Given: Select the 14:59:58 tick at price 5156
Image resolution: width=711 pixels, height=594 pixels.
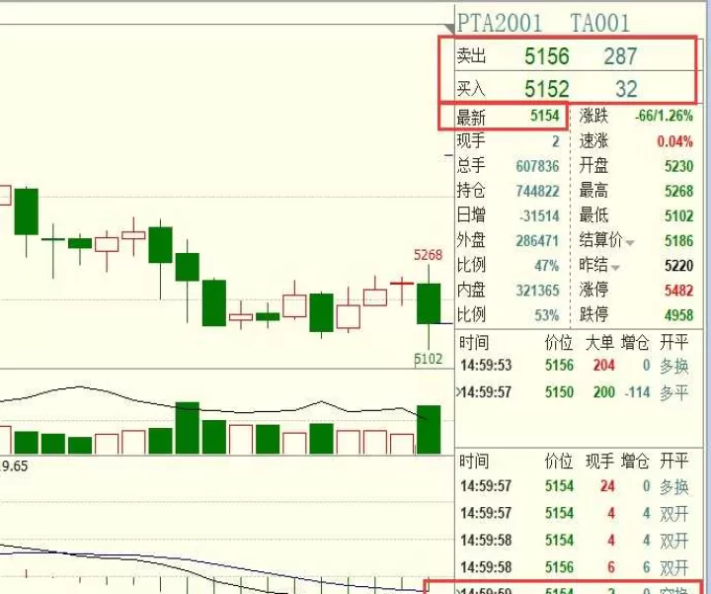Looking at the screenshot, I should (x=574, y=567).
